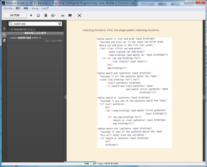This screenshot has height=167, width=207.
Task: Open the 移動 menu
Action: pyautogui.click(x=26, y=8)
